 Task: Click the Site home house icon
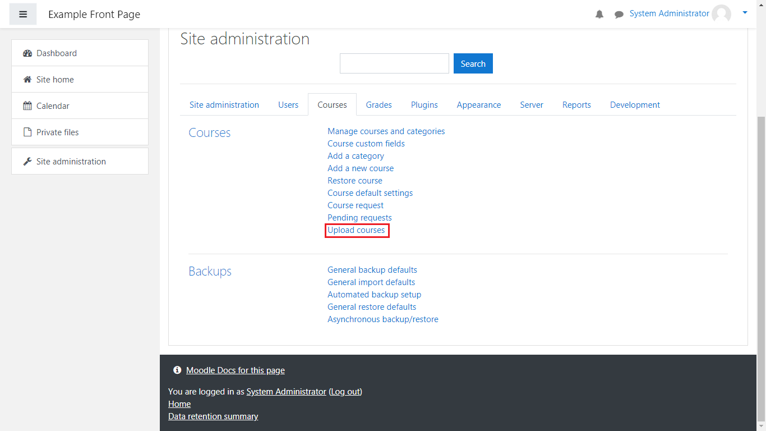click(x=27, y=80)
